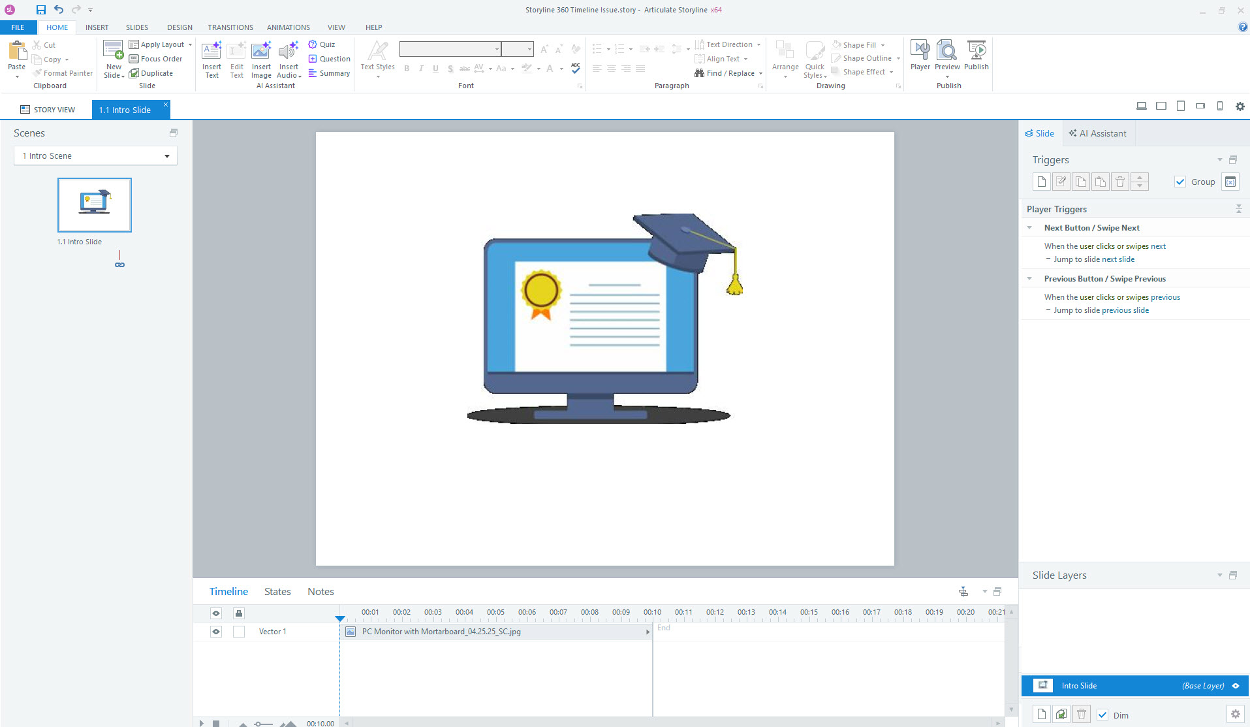Viewport: 1250px width, 727px height.
Task: Switch to Story View
Action: 48,110
